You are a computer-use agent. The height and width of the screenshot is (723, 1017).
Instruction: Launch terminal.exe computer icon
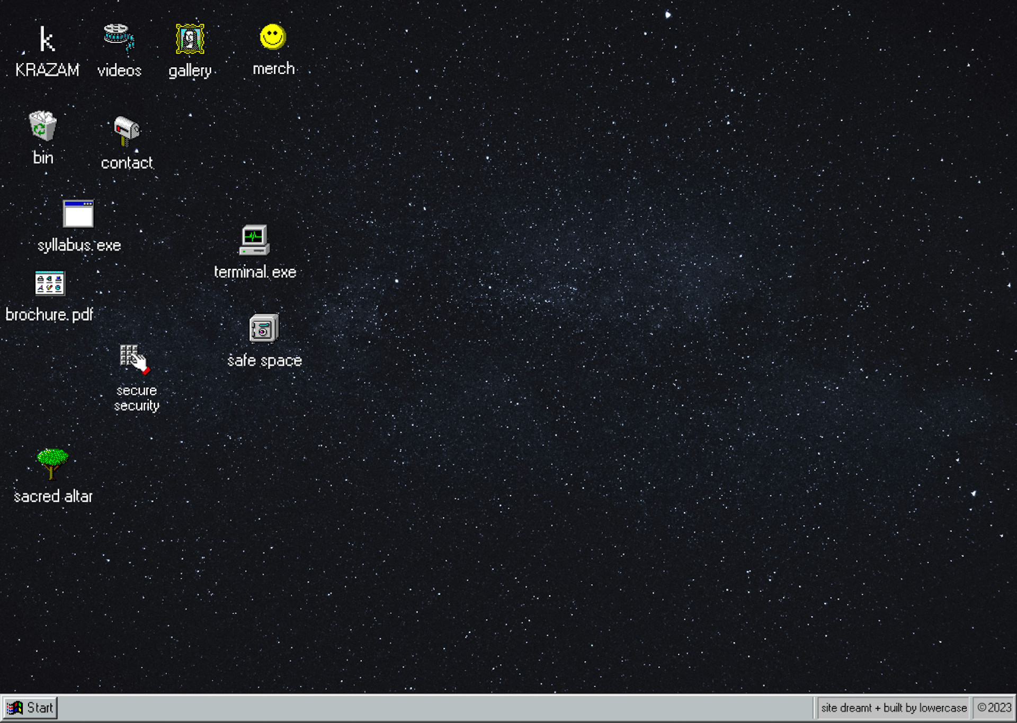(254, 240)
